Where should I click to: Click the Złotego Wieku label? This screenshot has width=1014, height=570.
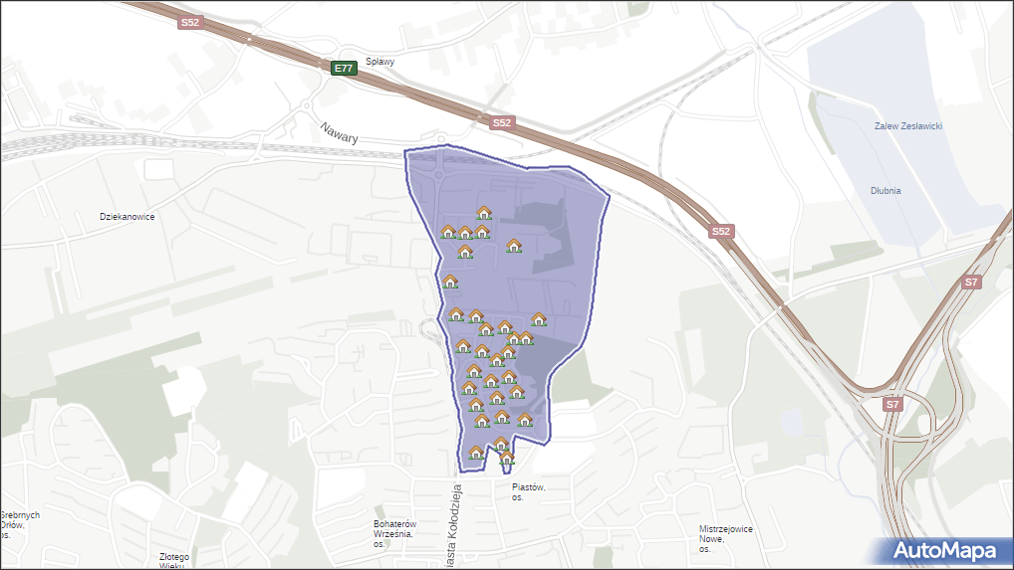click(x=174, y=561)
